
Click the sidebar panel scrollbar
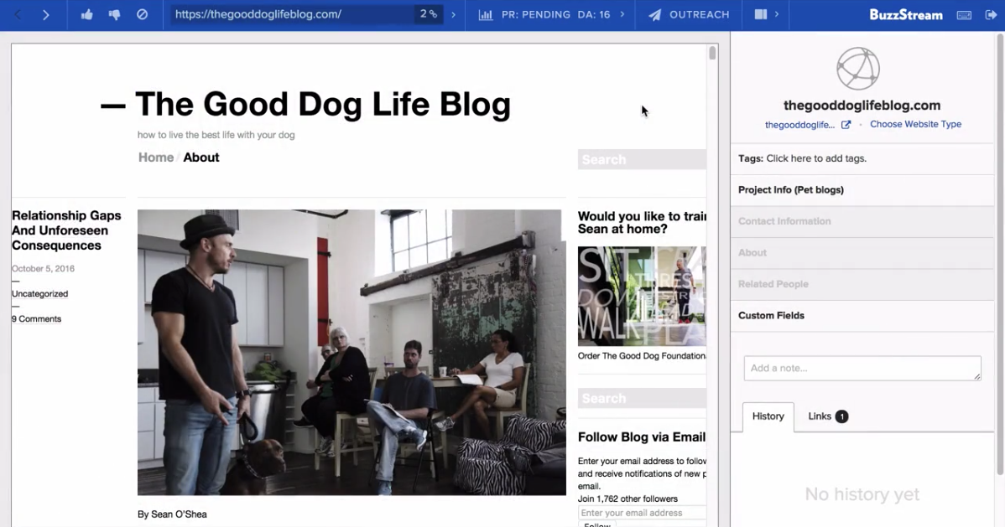tap(1000, 255)
